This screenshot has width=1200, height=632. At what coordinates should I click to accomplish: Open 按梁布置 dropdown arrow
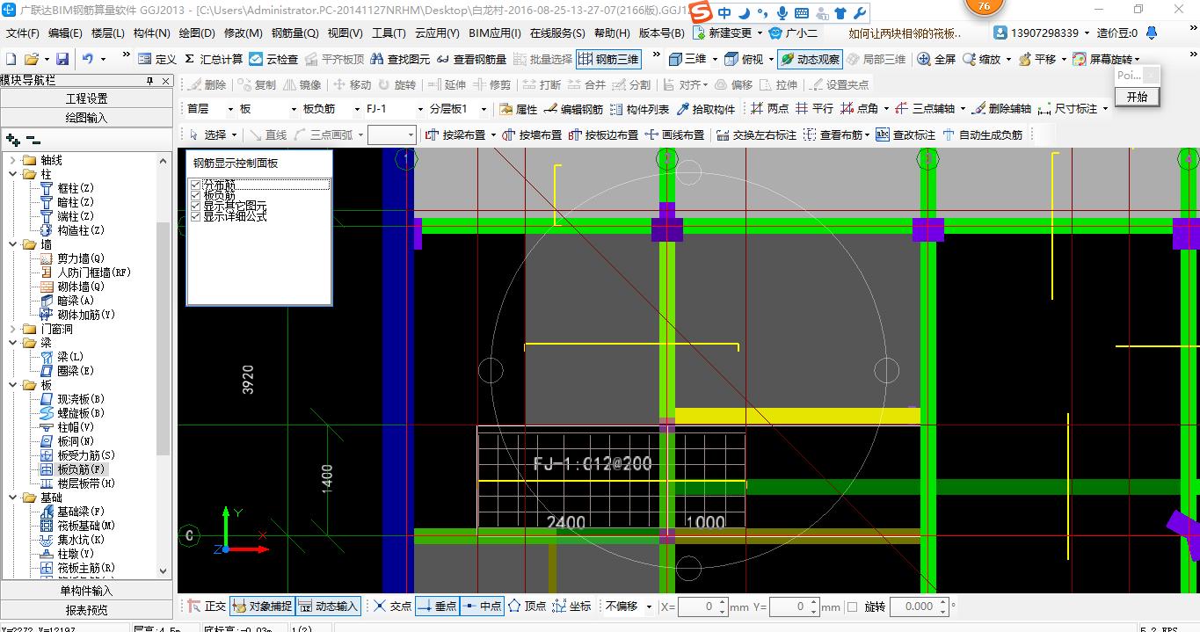(493, 134)
